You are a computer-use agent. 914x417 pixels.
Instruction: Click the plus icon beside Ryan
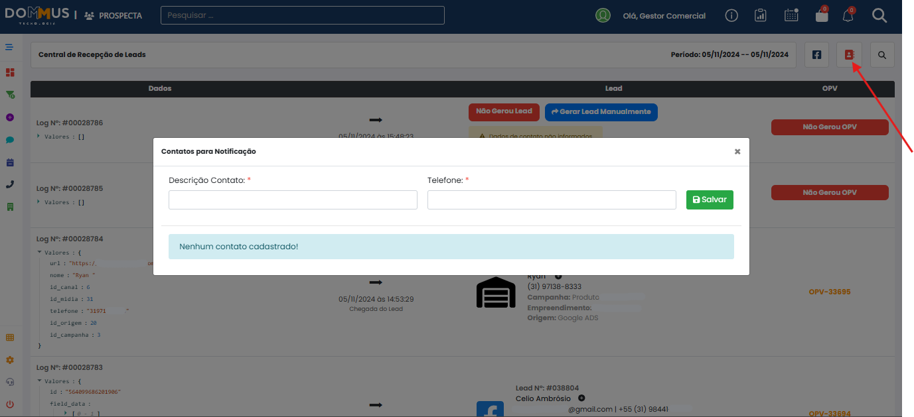tap(558, 276)
